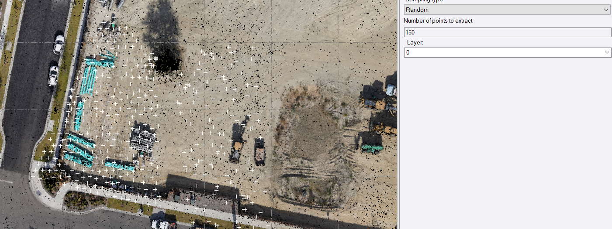Edit the number of points field showing 150
This screenshot has width=612, height=229.
coord(507,32)
